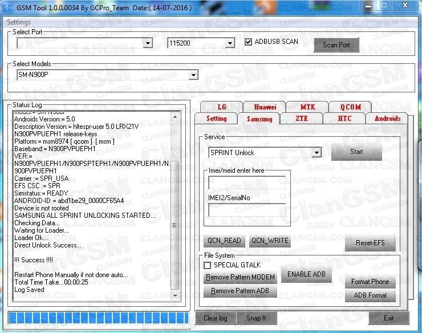Click the Status Log scrollbar up arrow
The width and height of the screenshot is (422, 333).
(x=175, y=117)
